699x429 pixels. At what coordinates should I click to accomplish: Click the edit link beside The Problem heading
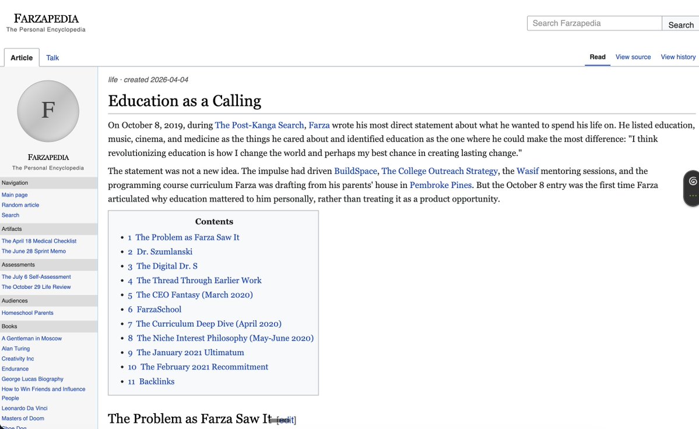(286, 420)
